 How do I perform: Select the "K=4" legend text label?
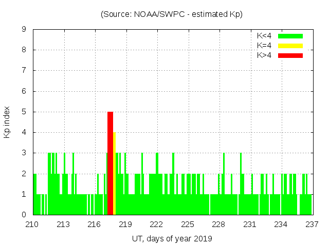tap(265, 46)
